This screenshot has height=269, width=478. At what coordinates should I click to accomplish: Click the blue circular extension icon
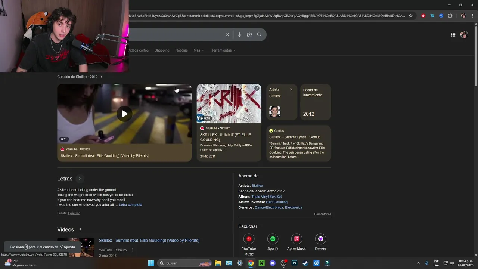[x=441, y=16]
